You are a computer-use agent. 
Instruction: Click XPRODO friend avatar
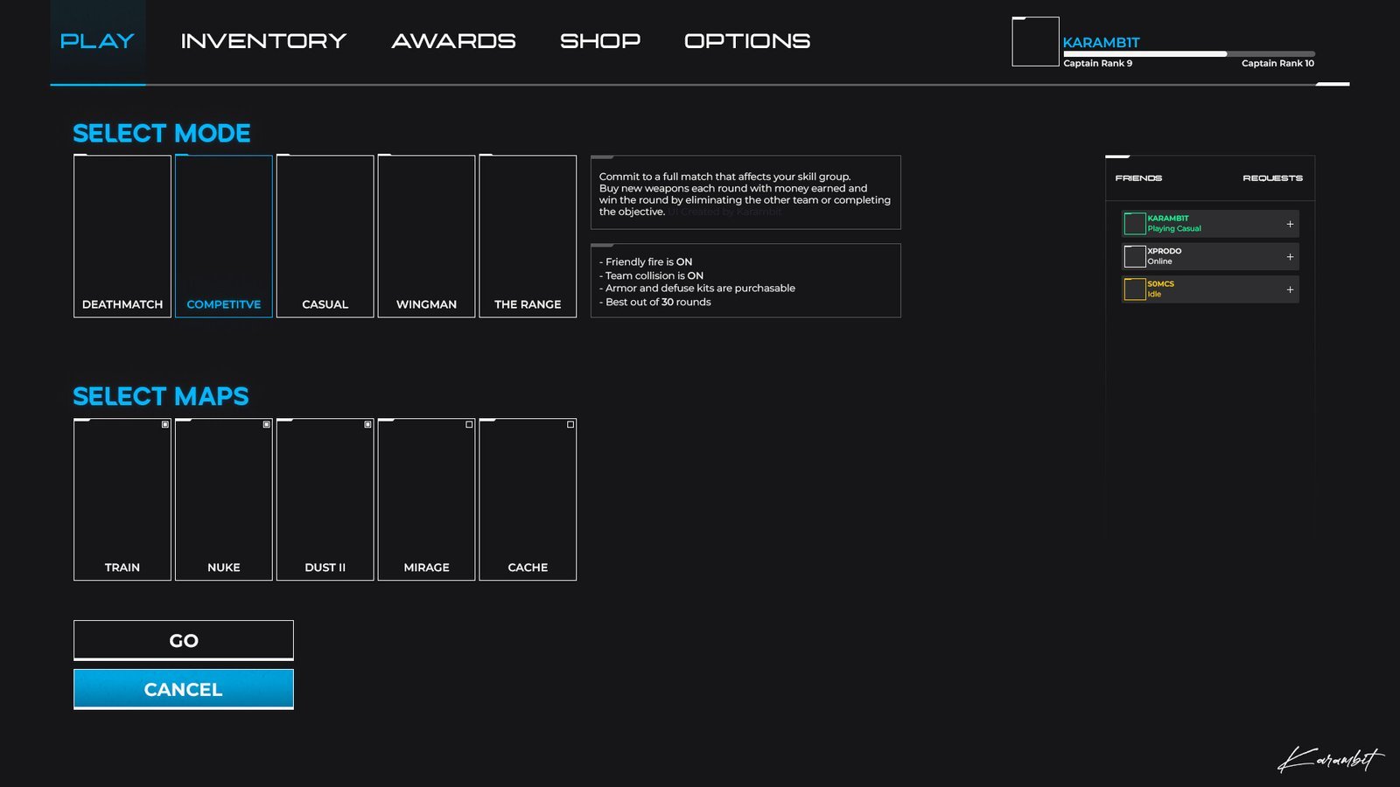click(x=1135, y=256)
